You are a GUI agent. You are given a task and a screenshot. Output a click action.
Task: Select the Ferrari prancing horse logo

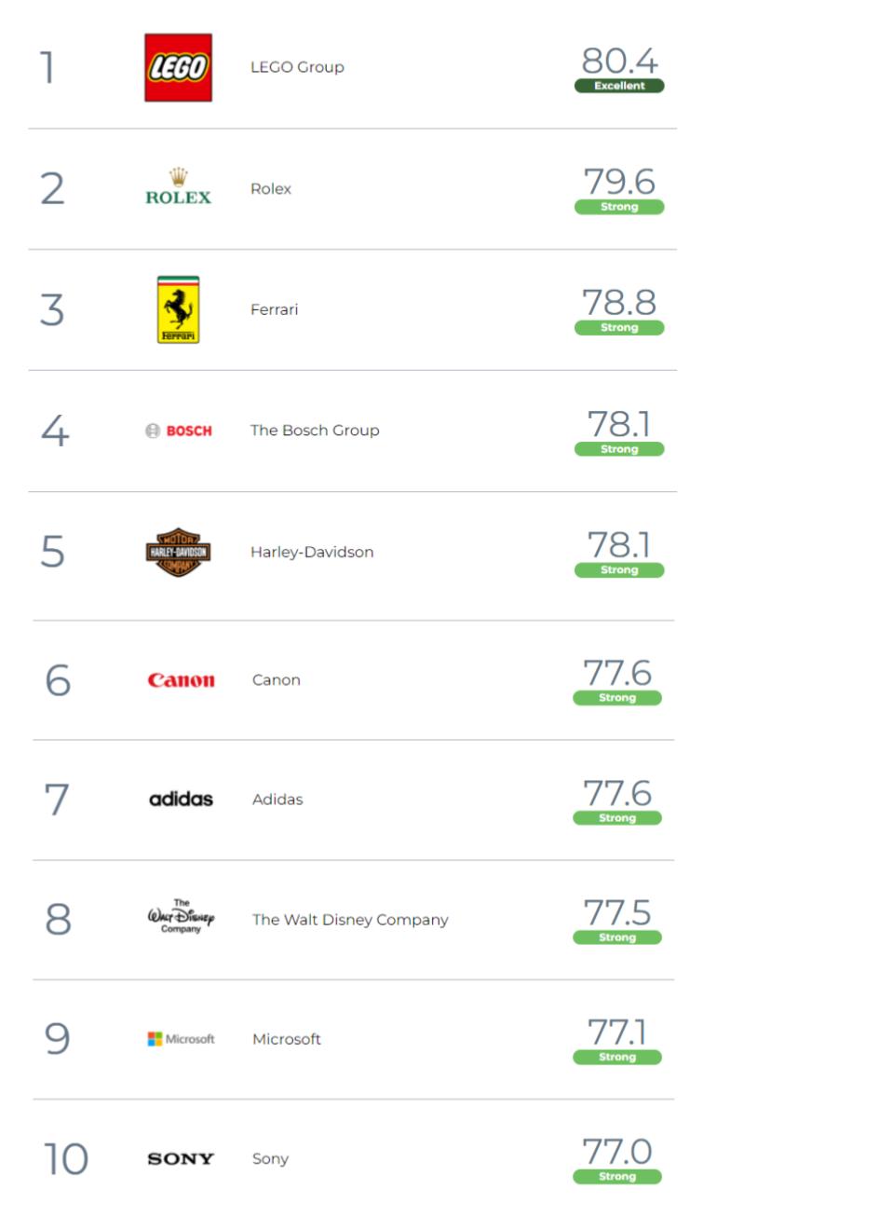[178, 309]
